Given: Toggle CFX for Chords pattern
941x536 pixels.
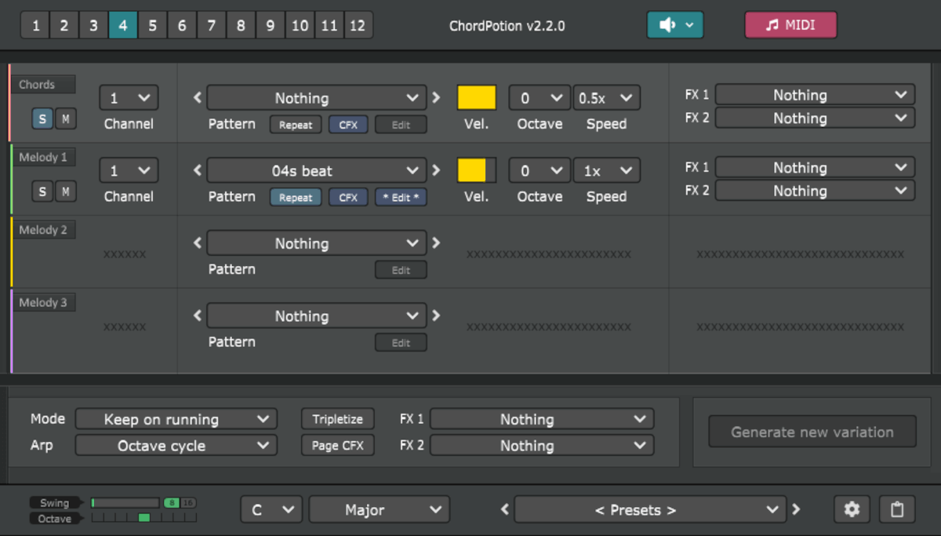Looking at the screenshot, I should 348,125.
